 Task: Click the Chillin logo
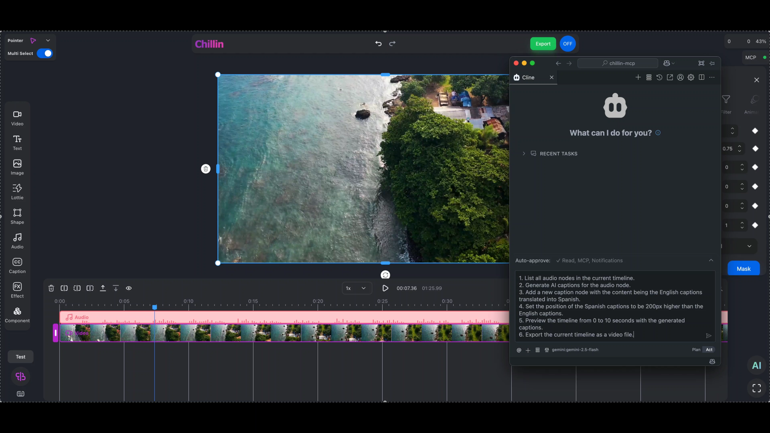(209, 44)
